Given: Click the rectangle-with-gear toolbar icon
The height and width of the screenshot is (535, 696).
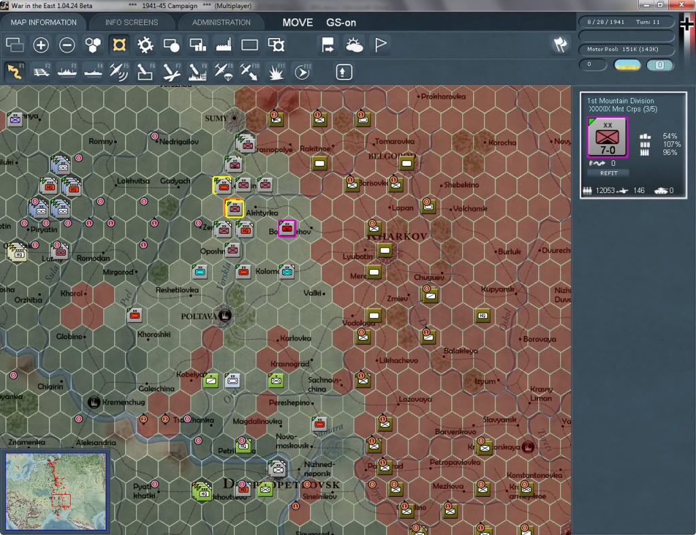Looking at the screenshot, I should pos(276,45).
